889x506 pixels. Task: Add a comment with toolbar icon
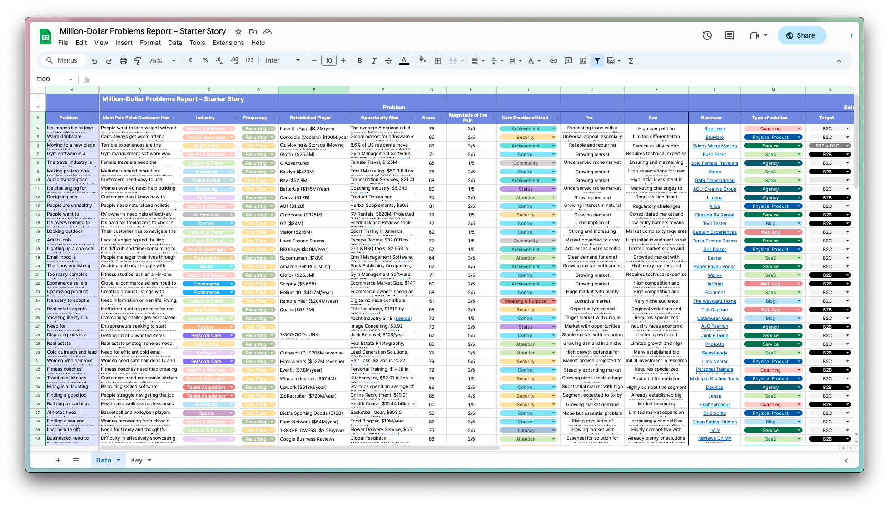coord(568,61)
